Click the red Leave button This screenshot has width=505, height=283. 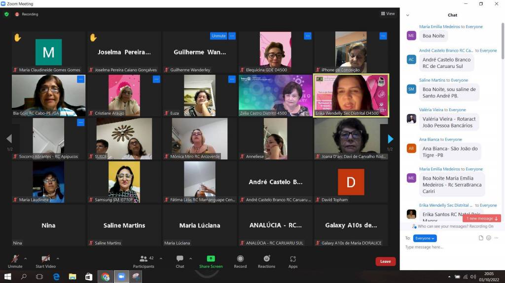click(385, 261)
